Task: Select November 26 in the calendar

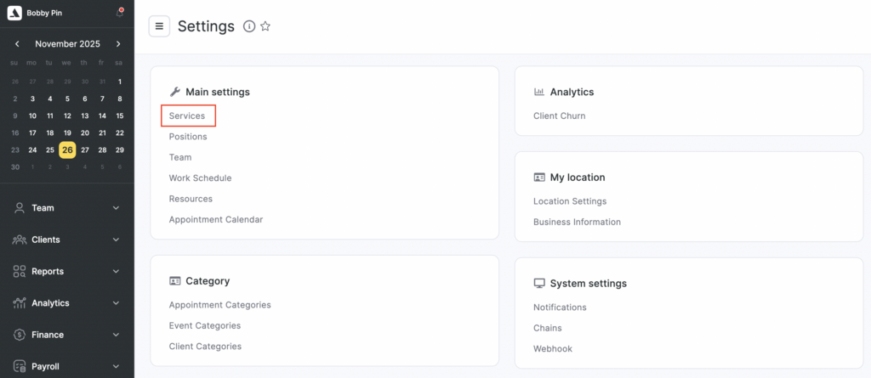Action: pos(67,150)
